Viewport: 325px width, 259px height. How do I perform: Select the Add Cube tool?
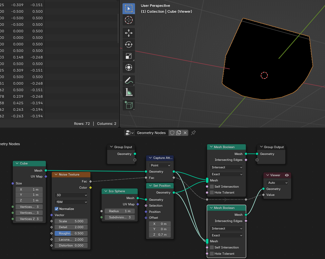(129, 105)
